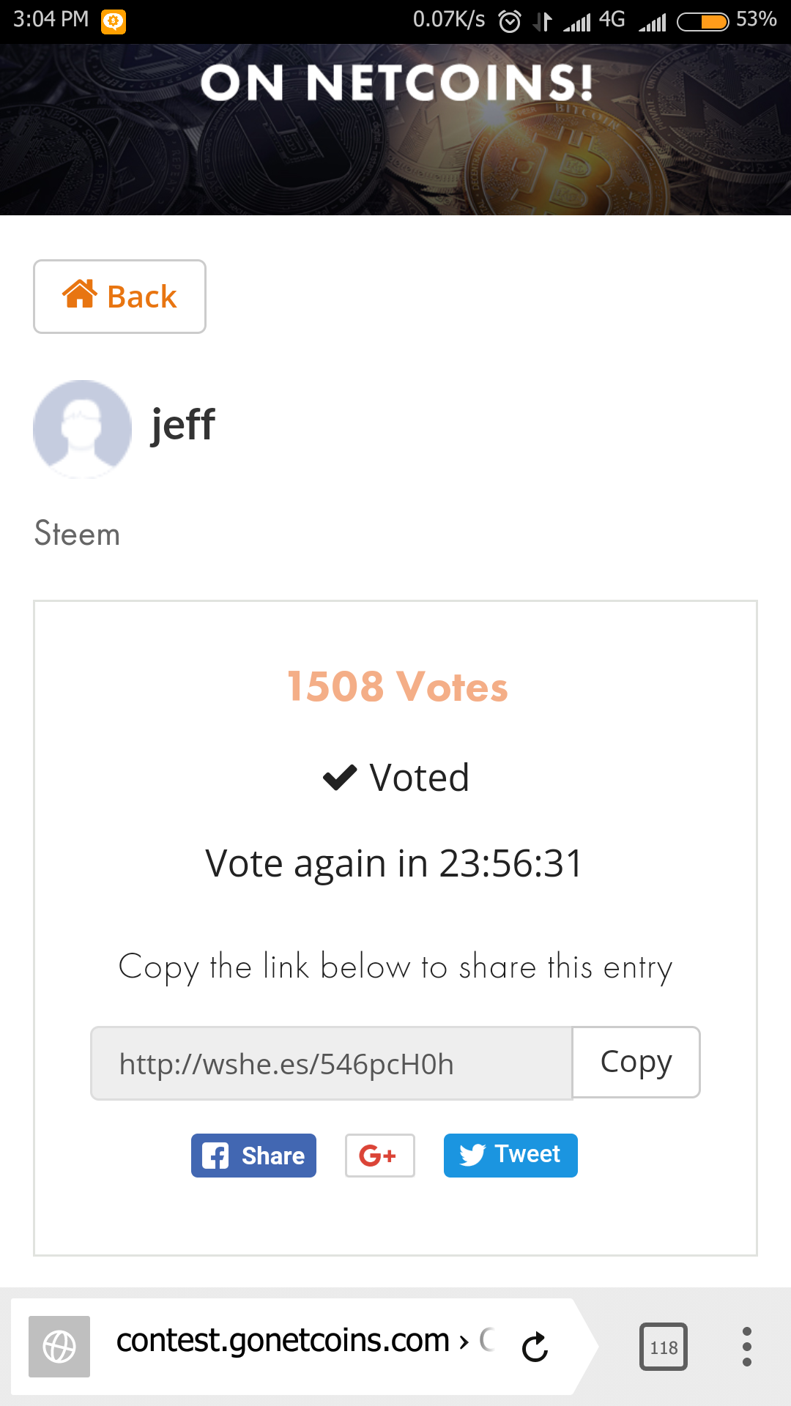Viewport: 791px width, 1406px height.
Task: Reload the page with refresh icon
Action: [535, 1347]
